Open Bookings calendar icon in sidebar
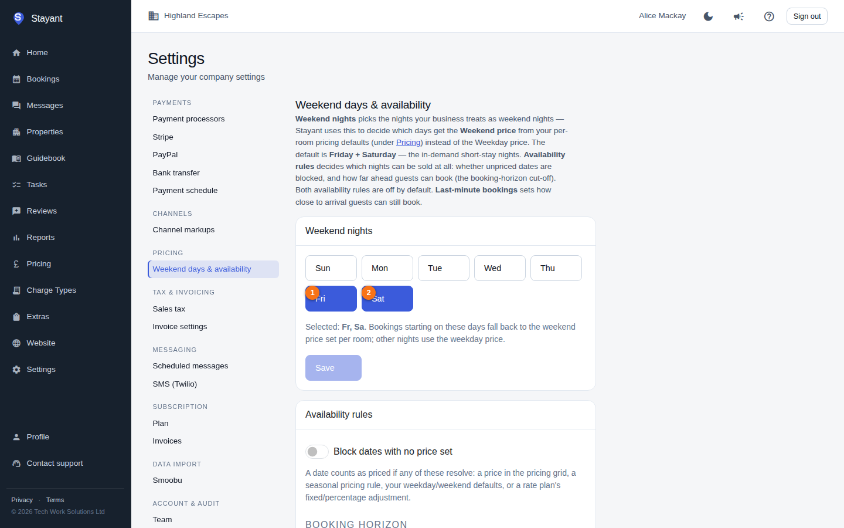The width and height of the screenshot is (844, 528). [16, 79]
